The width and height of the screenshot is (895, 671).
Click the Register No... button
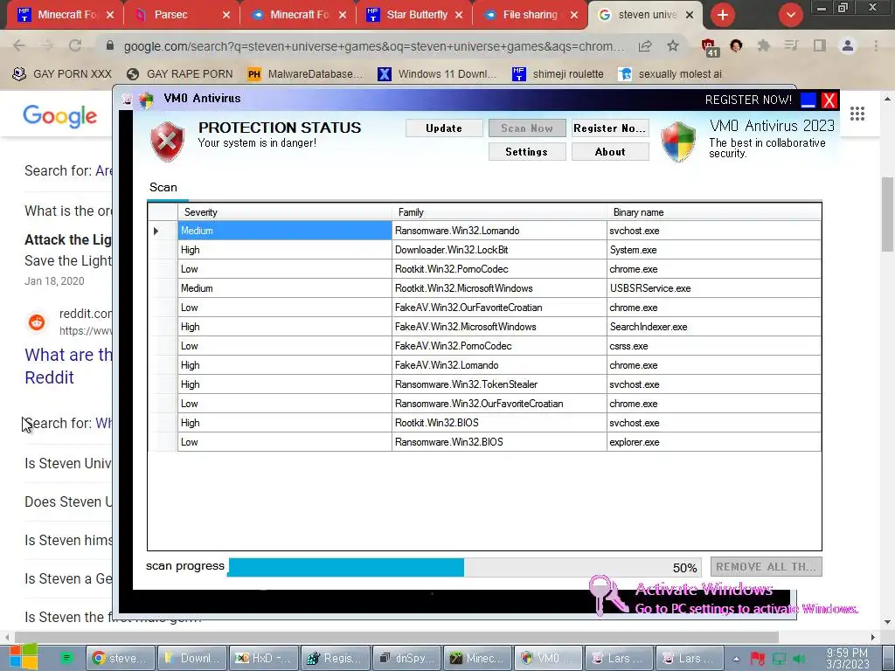pyautogui.click(x=610, y=128)
